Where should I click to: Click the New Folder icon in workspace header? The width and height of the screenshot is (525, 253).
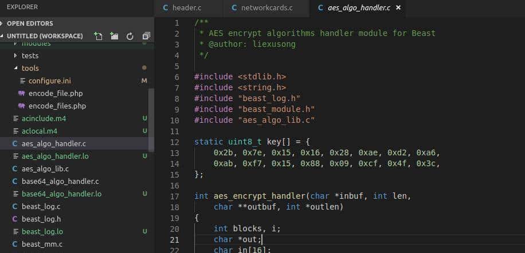114,36
